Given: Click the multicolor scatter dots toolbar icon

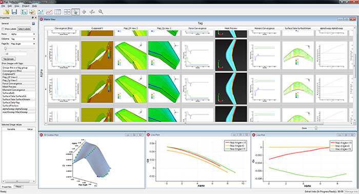Looking at the screenshot, I should (x=32, y=12).
